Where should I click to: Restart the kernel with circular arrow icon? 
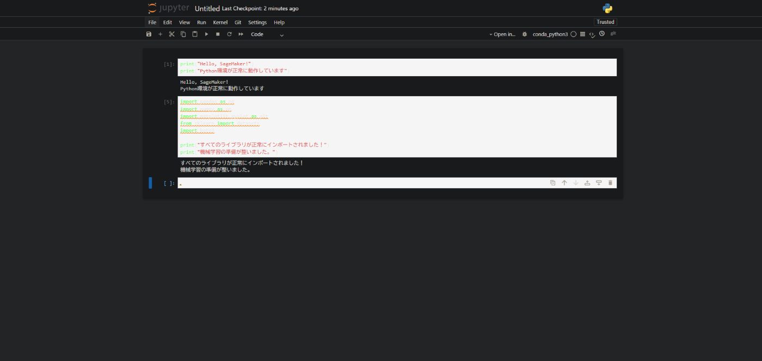[229, 34]
